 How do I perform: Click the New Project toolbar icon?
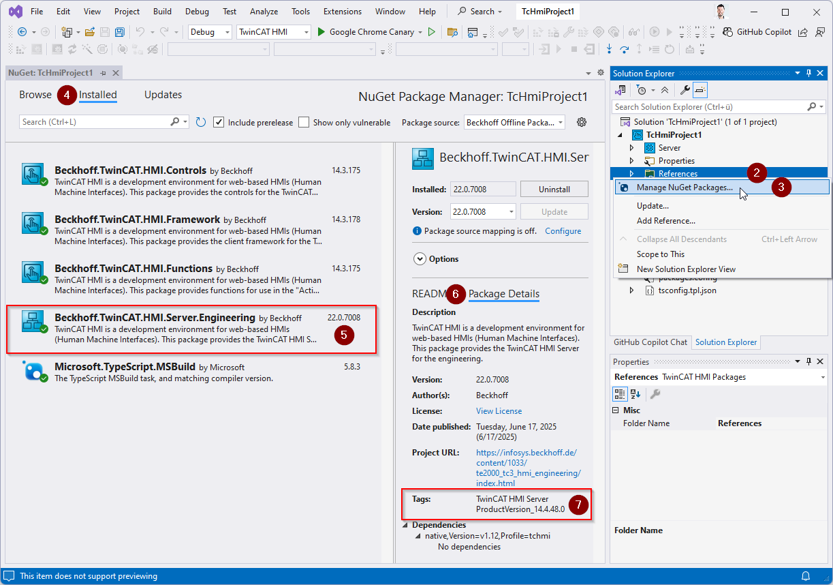coord(67,32)
